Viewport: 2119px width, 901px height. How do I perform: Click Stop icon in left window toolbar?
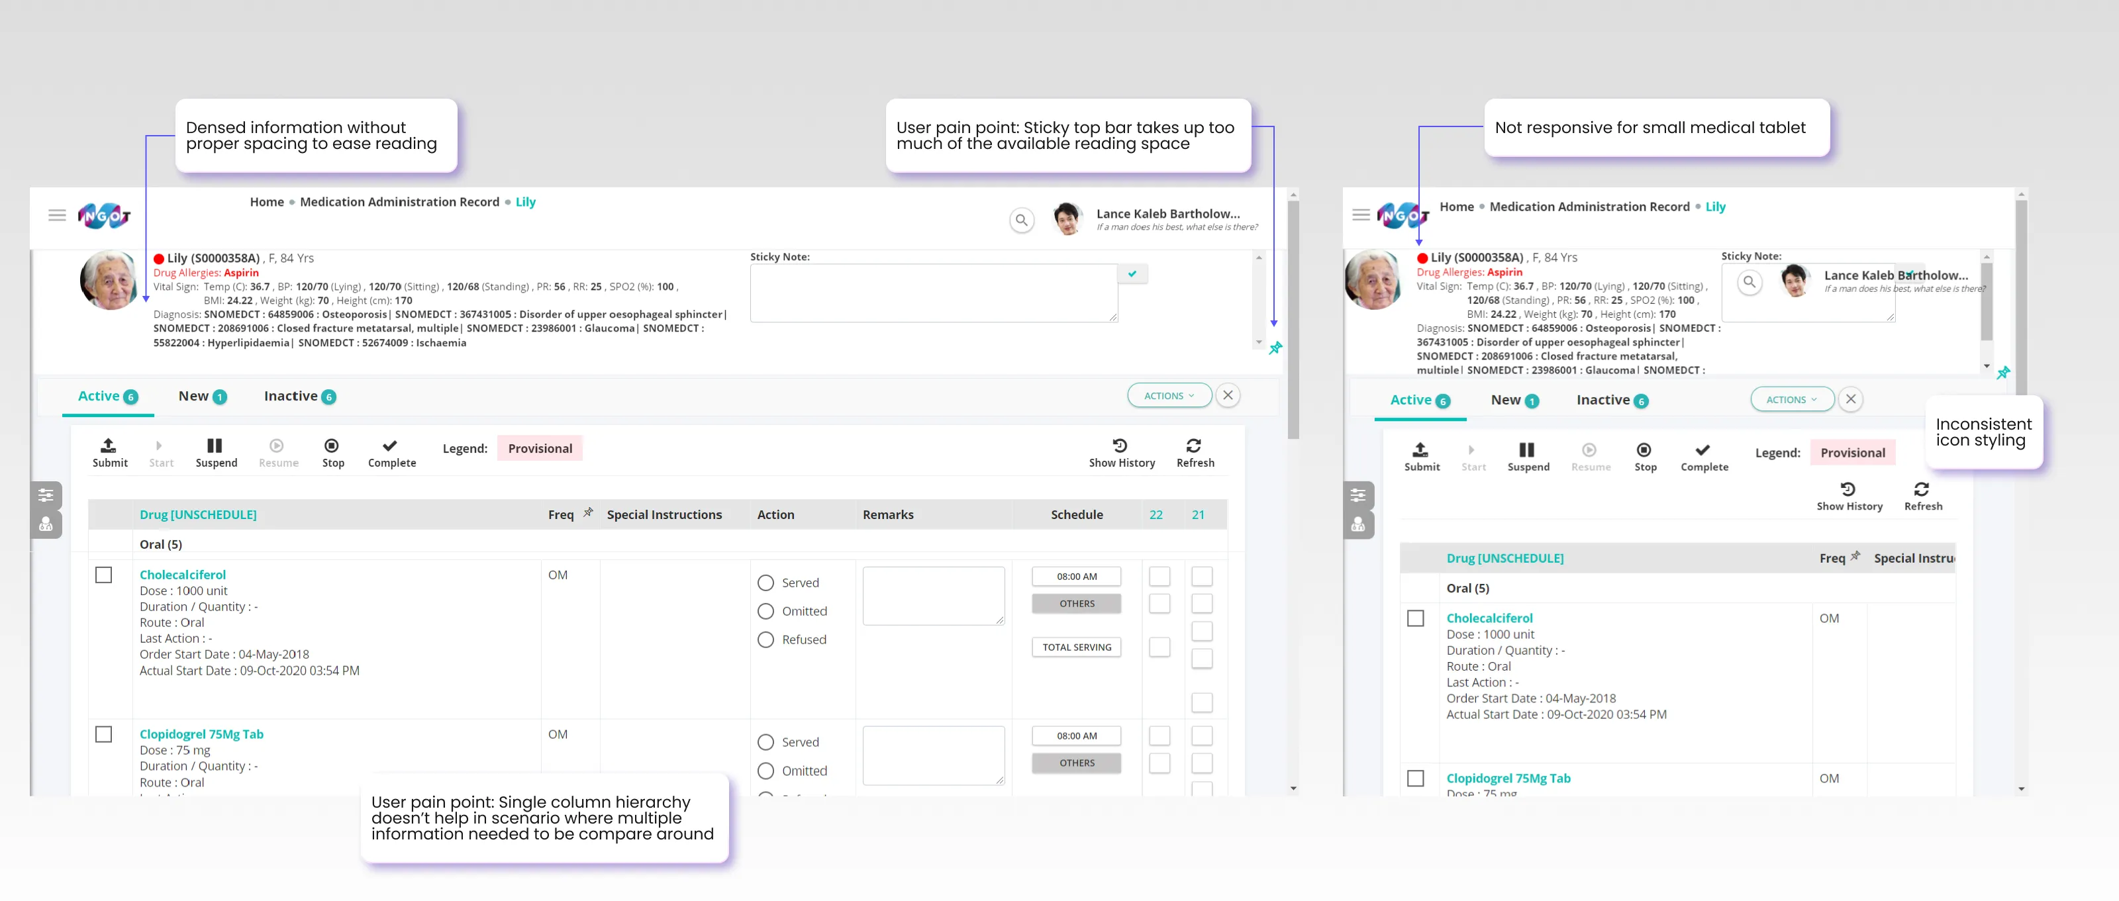click(332, 446)
